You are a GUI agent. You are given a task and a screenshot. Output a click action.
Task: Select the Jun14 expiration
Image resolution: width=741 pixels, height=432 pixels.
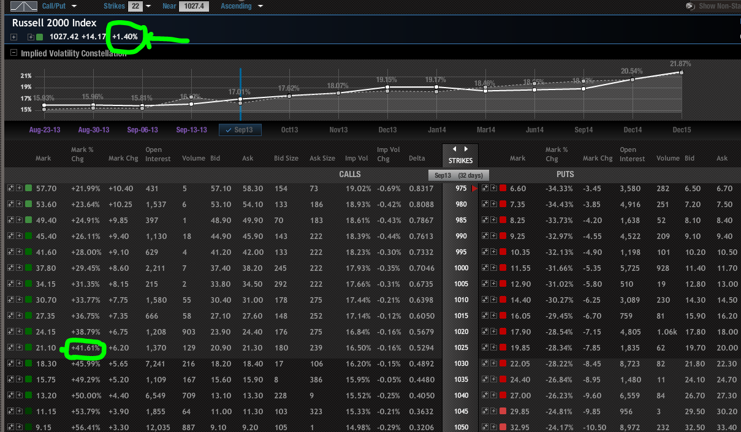click(535, 130)
